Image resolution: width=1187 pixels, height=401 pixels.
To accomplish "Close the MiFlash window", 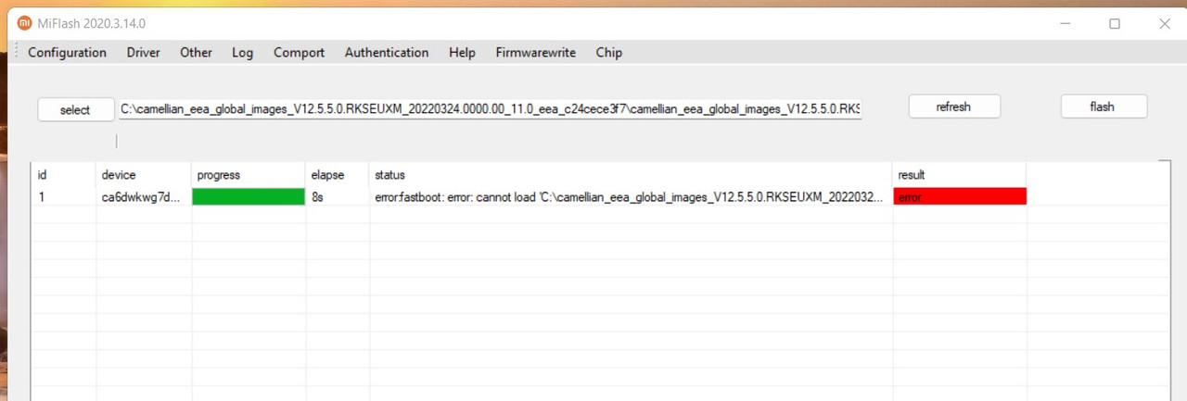I will 1165,24.
